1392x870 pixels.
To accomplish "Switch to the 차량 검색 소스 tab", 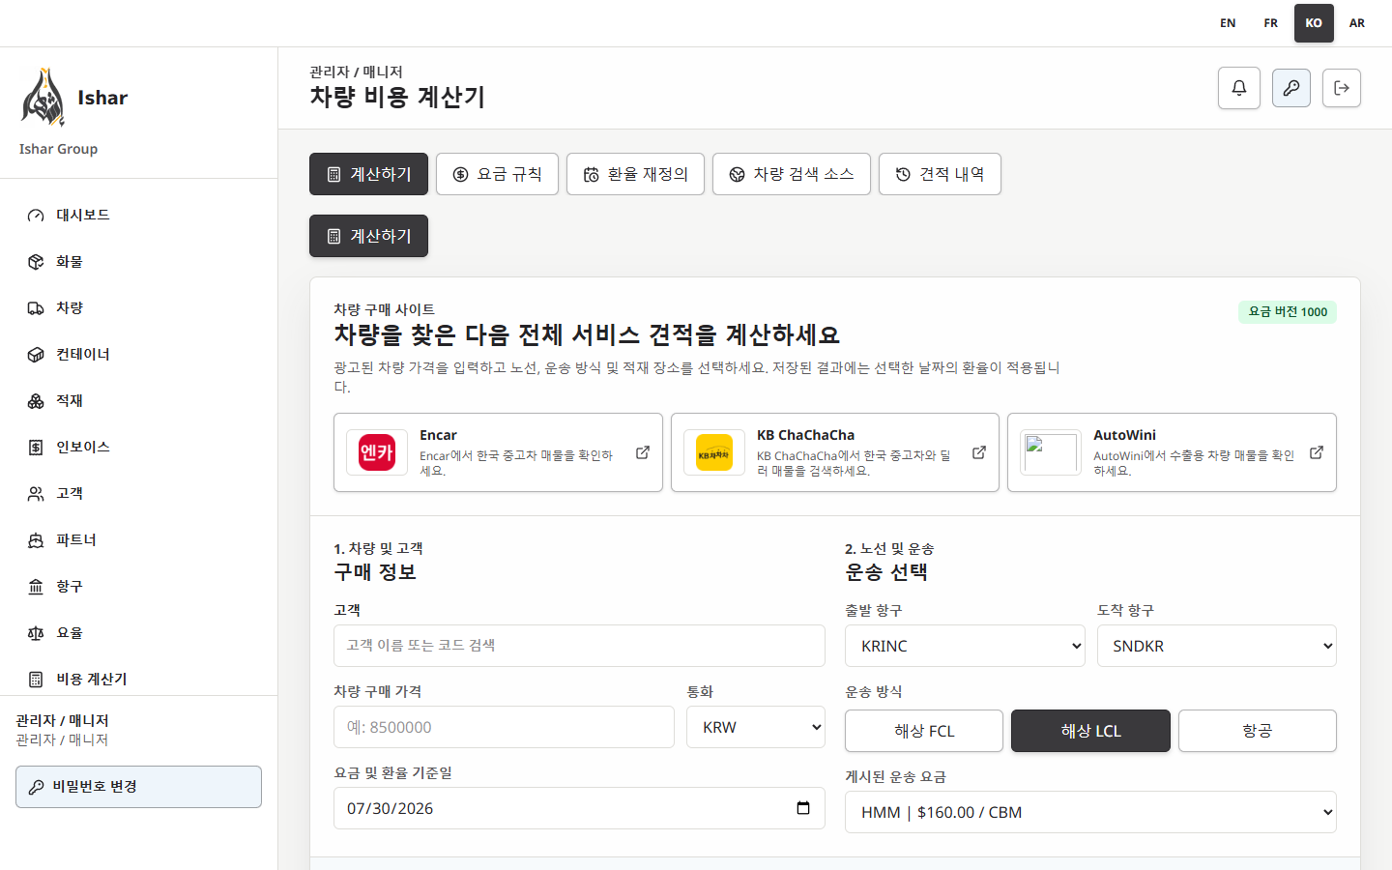I will (792, 174).
